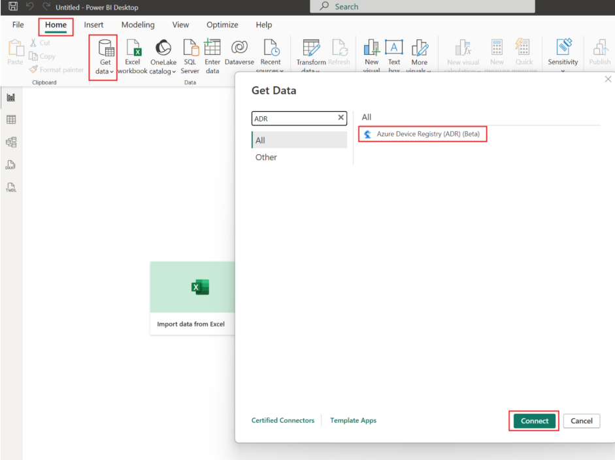This screenshot has width=615, height=460.
Task: Open the Template Apps link
Action: click(353, 421)
